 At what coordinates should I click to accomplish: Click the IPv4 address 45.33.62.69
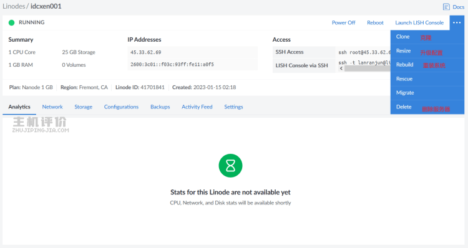tap(145, 52)
